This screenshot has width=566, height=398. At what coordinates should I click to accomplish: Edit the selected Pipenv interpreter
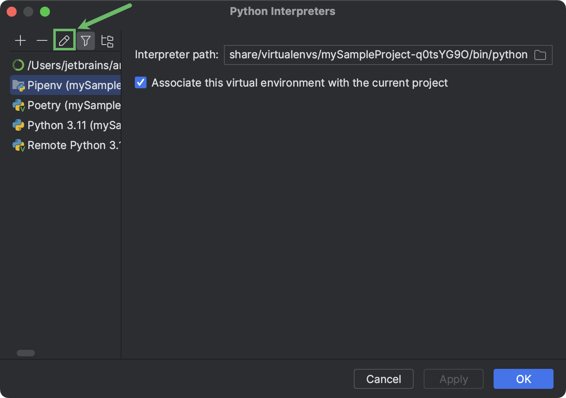pos(64,40)
